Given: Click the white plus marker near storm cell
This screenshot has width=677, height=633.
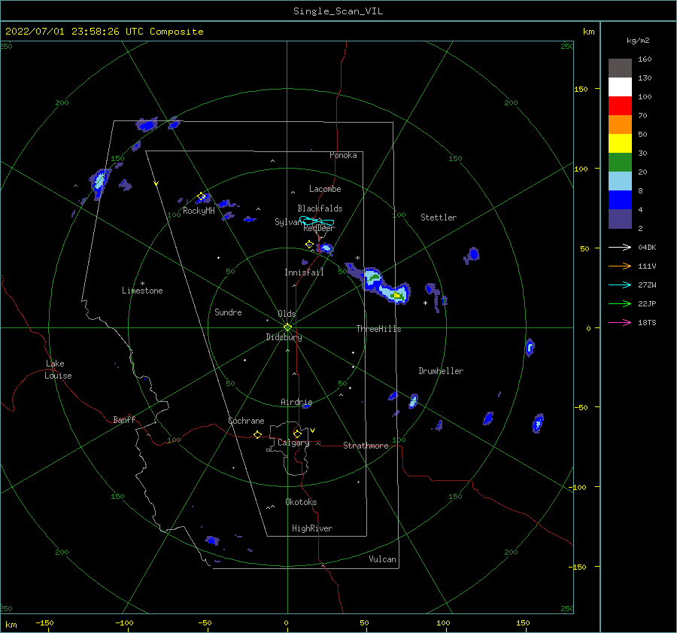Looking at the screenshot, I should (425, 303).
